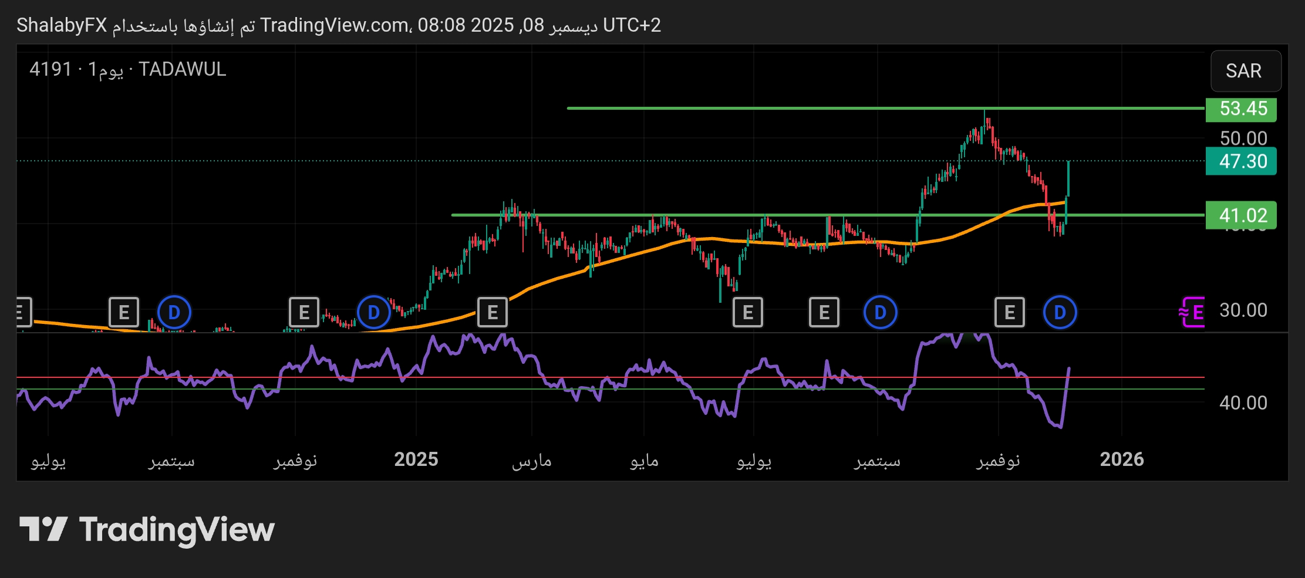
Task: Click the partially hidden E marker at left edge
Action: click(x=22, y=312)
